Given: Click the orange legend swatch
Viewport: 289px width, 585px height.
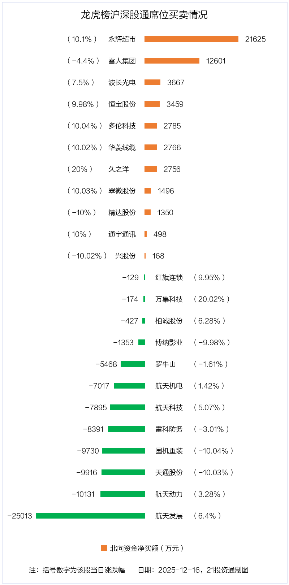Looking at the screenshot, I should [104, 548].
